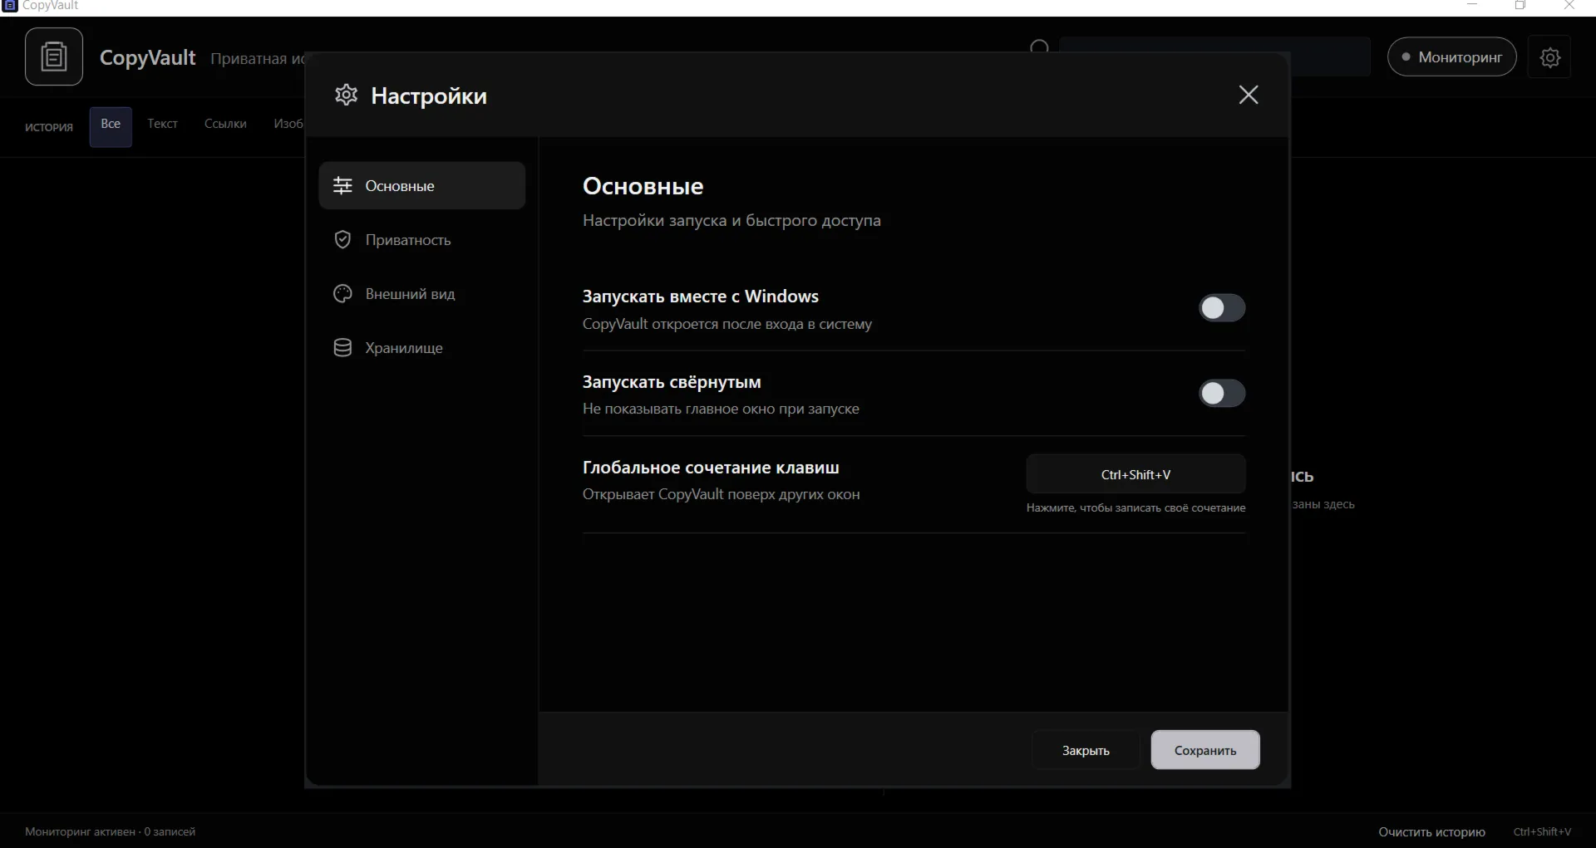
Task: Click the shield icon beside Приватность
Action: click(x=342, y=239)
